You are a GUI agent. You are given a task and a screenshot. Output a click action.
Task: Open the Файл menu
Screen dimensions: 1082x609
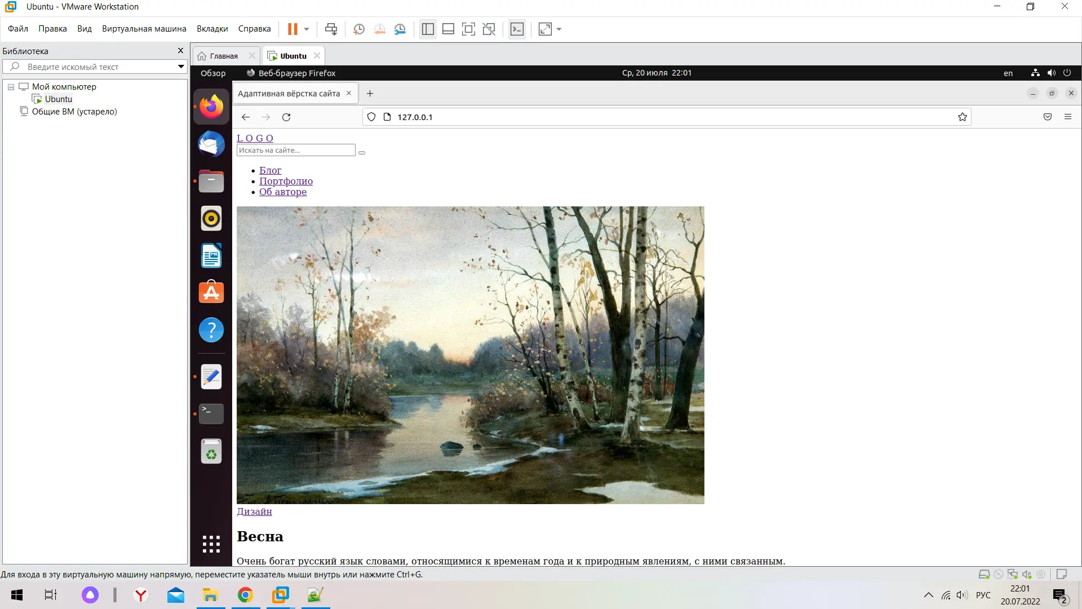point(18,29)
